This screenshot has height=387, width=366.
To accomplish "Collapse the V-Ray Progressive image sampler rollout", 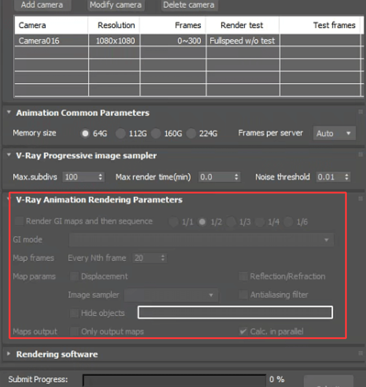I will point(8,155).
